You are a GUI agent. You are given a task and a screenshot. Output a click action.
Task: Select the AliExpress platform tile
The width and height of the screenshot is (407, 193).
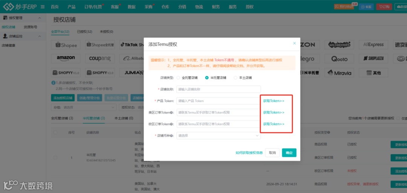[x=373, y=45]
